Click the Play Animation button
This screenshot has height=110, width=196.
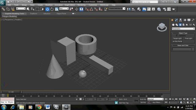point(173,99)
